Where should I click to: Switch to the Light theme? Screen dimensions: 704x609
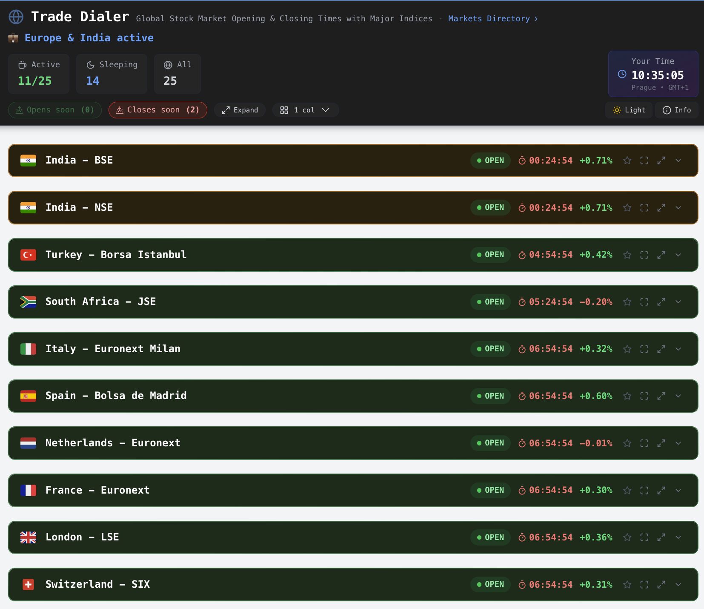[x=629, y=110]
